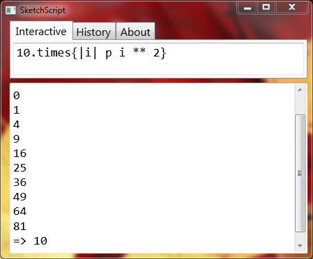The height and width of the screenshot is (259, 313).
Task: Minimize the SketchScript window
Action: [248, 8]
